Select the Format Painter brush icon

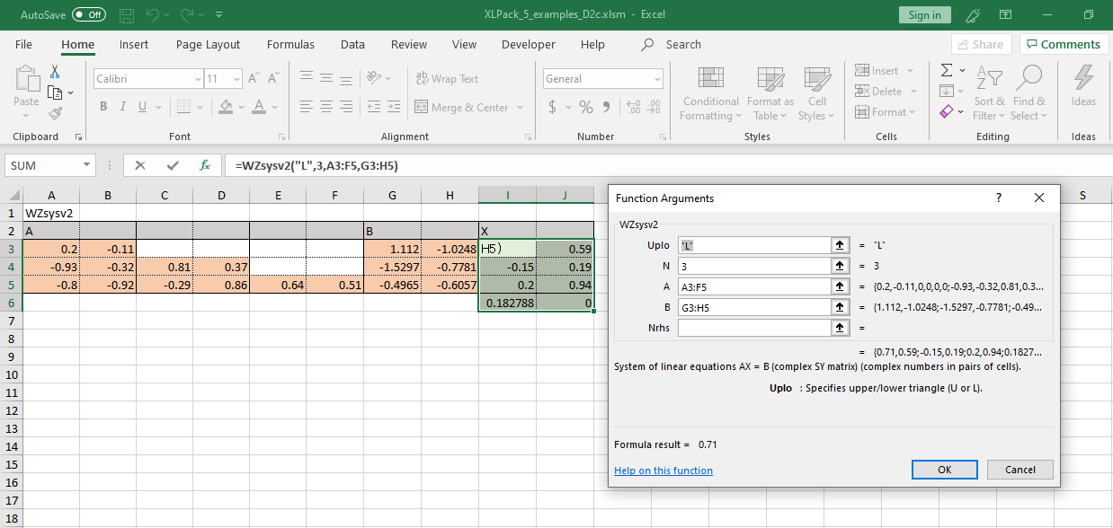pyautogui.click(x=55, y=113)
